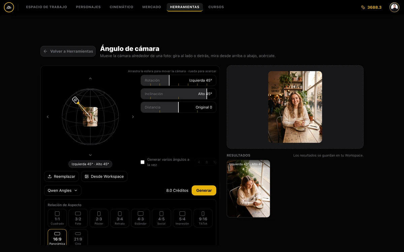Choose the 2:3 Póster aspect ratio
The image size is (404, 252).
99,218
